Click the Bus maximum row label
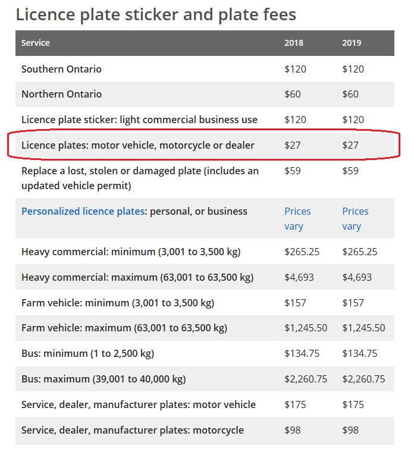414x458 pixels. 103,379
